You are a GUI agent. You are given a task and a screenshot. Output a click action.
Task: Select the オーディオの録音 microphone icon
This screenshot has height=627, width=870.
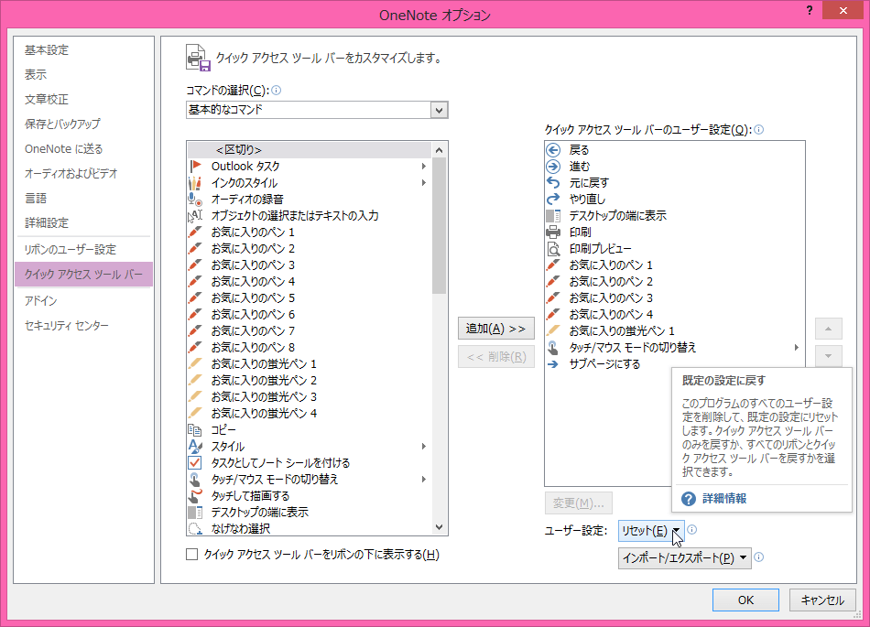point(195,199)
